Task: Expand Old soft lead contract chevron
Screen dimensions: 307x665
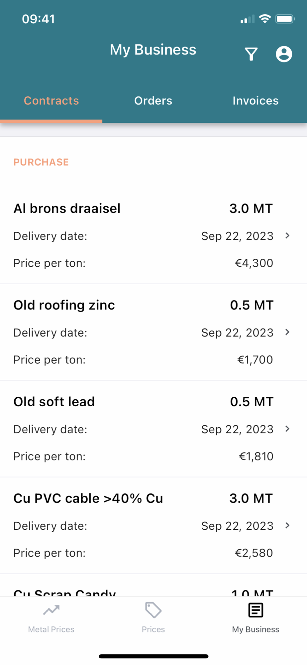Action: (287, 429)
